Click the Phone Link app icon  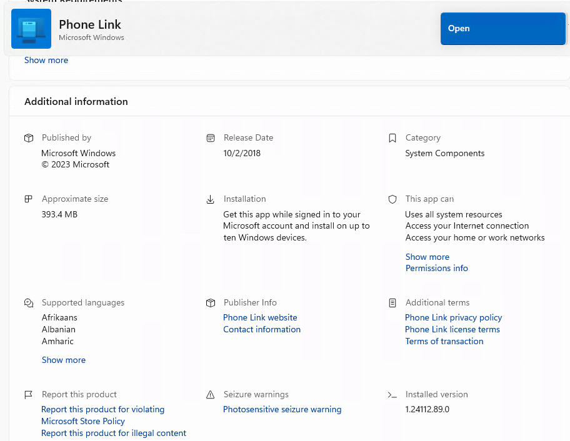[31, 29]
